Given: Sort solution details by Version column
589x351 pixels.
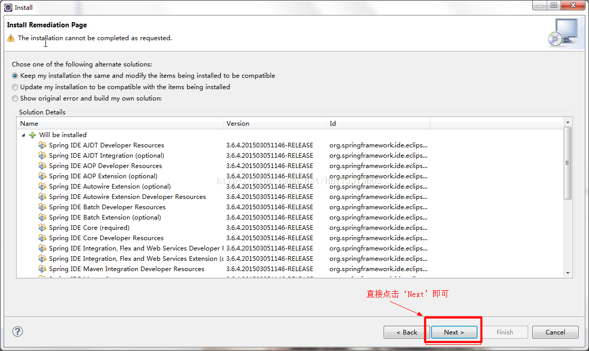Looking at the screenshot, I should click(275, 123).
